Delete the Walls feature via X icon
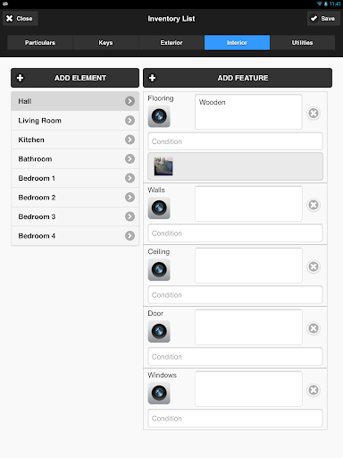The width and height of the screenshot is (343, 458). click(x=314, y=205)
